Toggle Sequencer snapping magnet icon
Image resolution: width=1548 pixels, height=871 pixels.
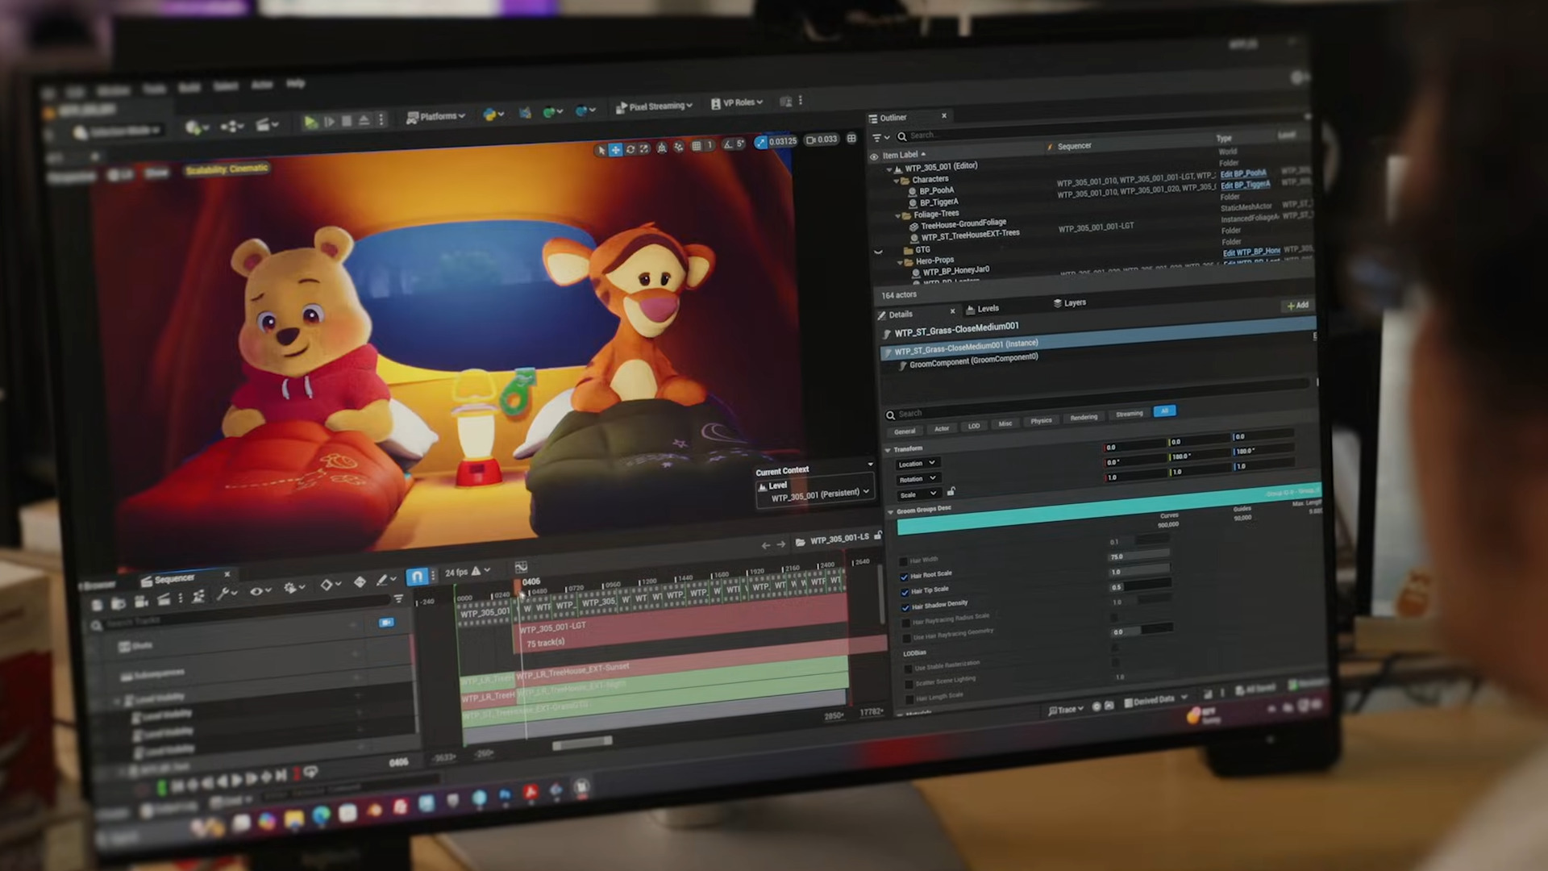click(416, 576)
